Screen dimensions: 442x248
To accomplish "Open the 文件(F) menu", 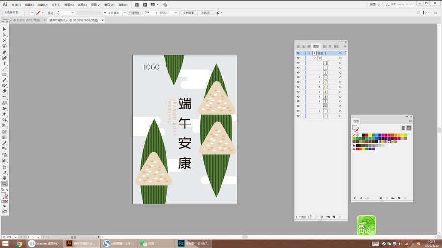I will 16,5.
